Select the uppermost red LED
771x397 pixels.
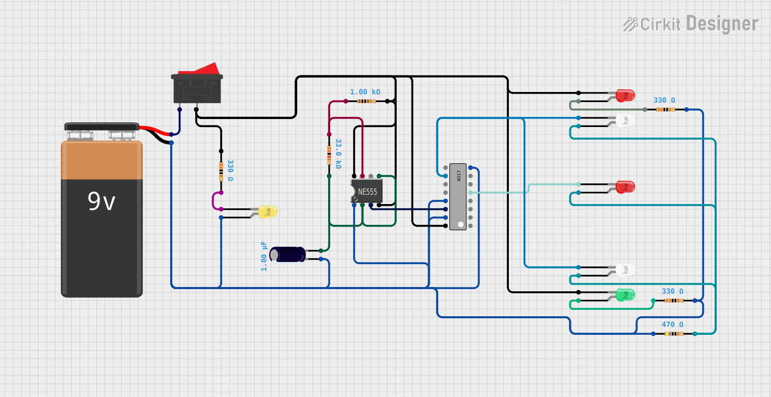pyautogui.click(x=625, y=96)
